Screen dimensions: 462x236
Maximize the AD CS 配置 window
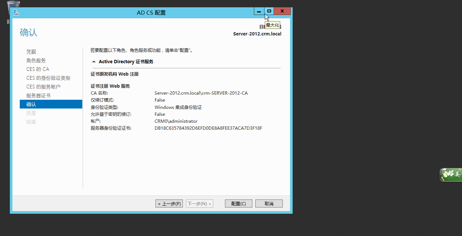coord(269,11)
